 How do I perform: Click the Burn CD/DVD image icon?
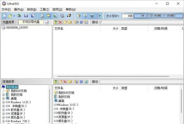(69, 16)
